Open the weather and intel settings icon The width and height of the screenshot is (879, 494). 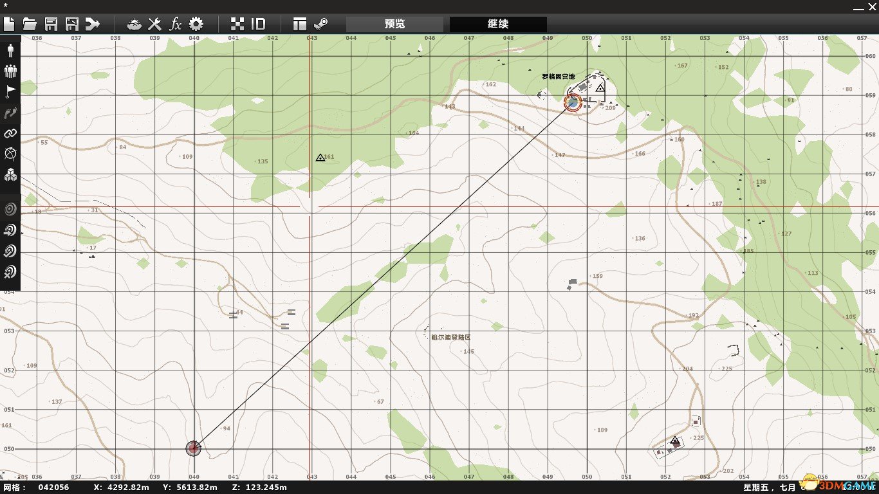[x=134, y=24]
